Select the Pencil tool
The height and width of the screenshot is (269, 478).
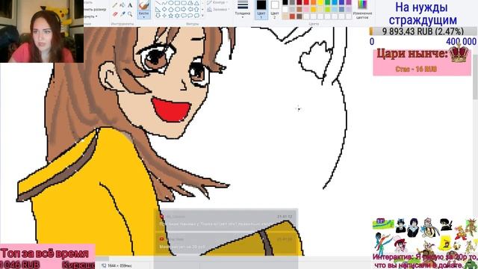point(115,5)
